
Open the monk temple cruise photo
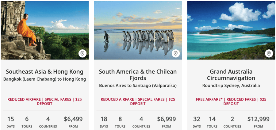tap(45, 30)
